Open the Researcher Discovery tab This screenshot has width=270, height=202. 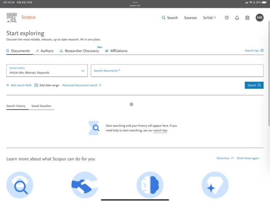(x=79, y=51)
